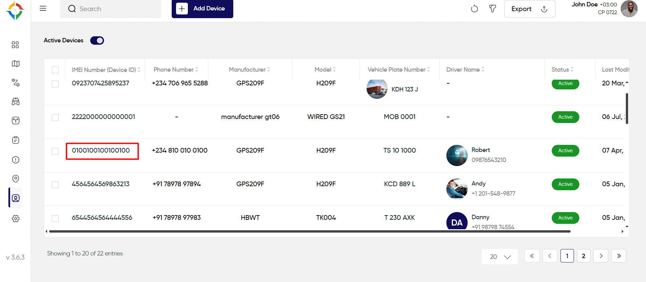The height and width of the screenshot is (282, 646).
Task: Expand the page size 20 dropdown
Action: tap(500, 256)
